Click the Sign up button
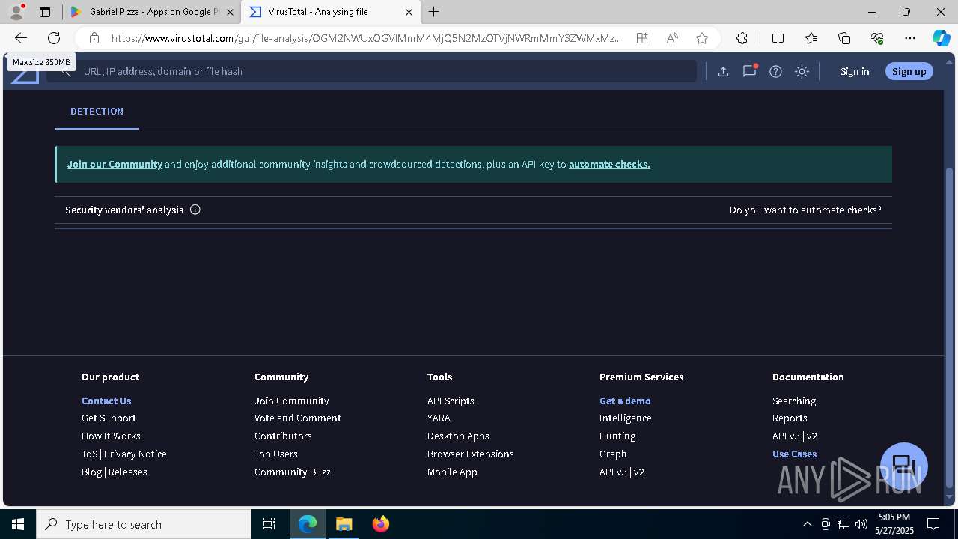This screenshot has width=958, height=539. (909, 71)
